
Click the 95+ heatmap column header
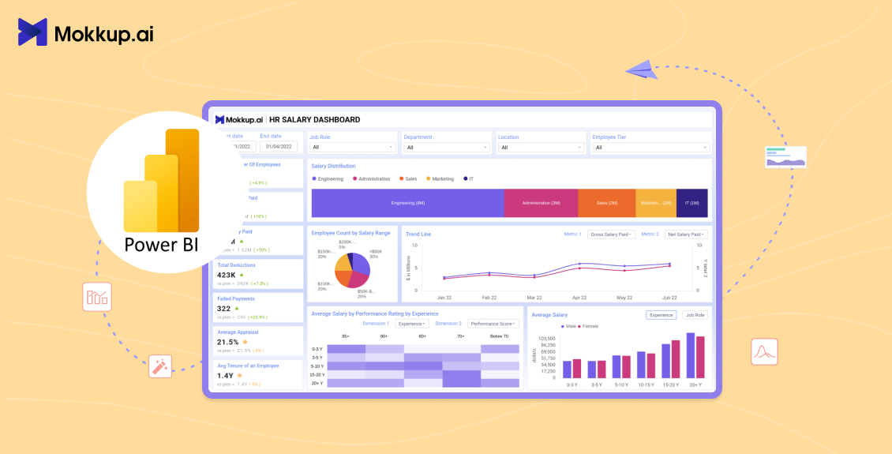[346, 336]
